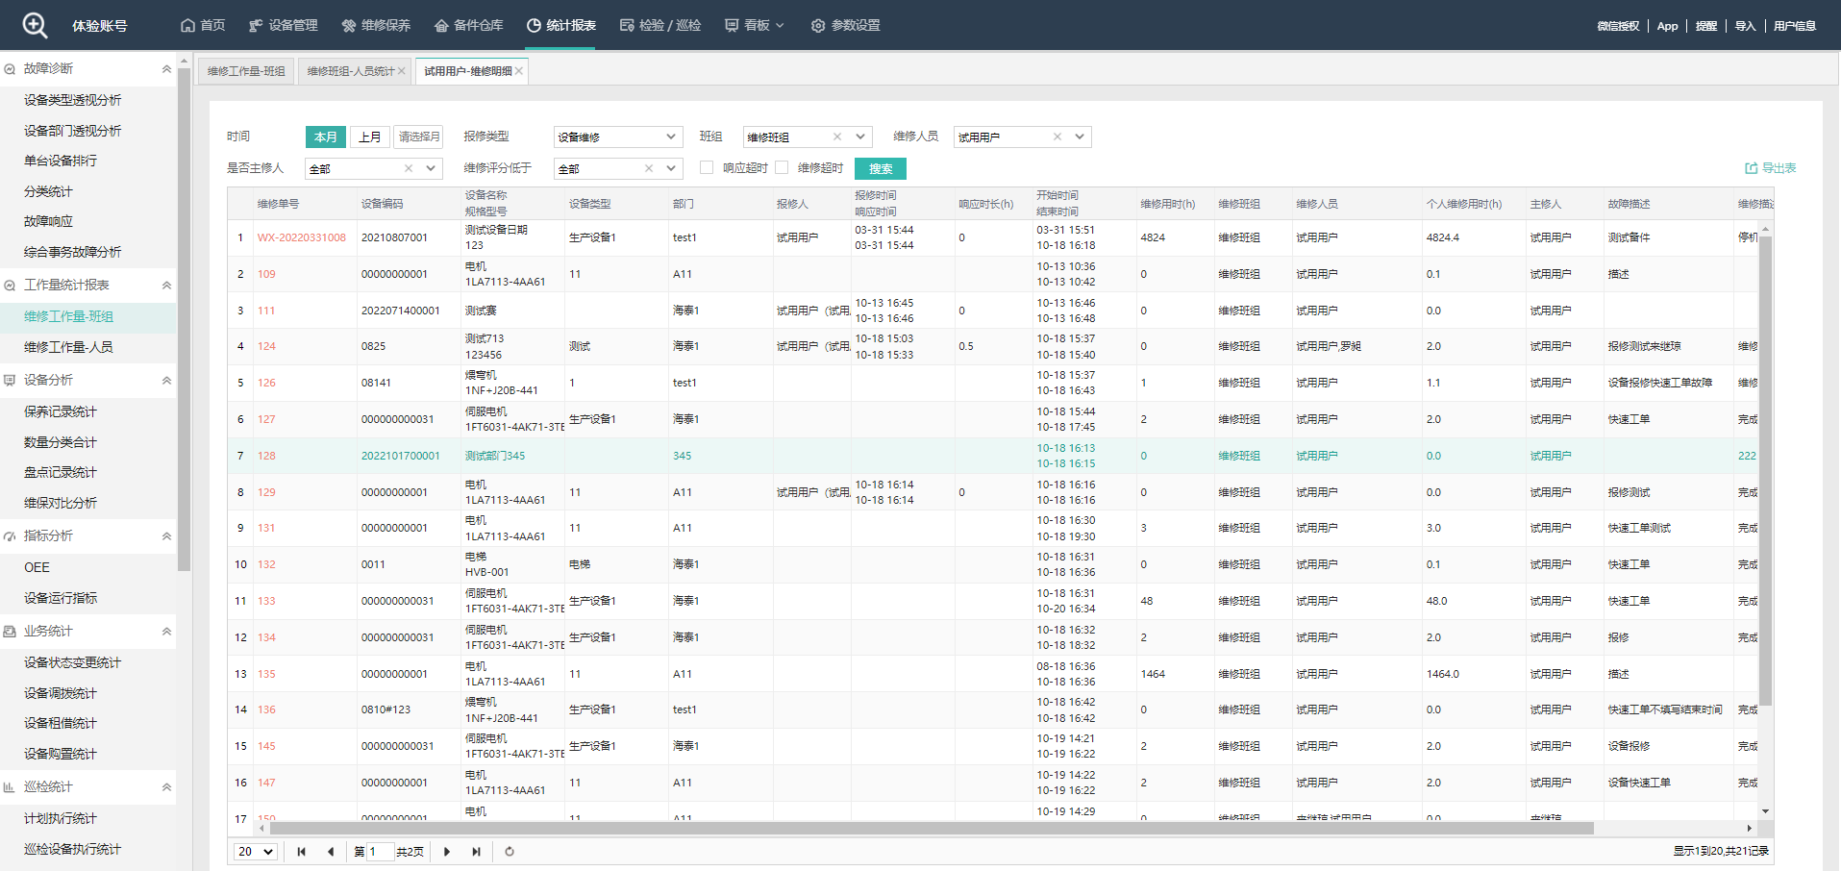
Task: Open 报修类型 dropdown showing 设备维修
Action: tap(618, 137)
